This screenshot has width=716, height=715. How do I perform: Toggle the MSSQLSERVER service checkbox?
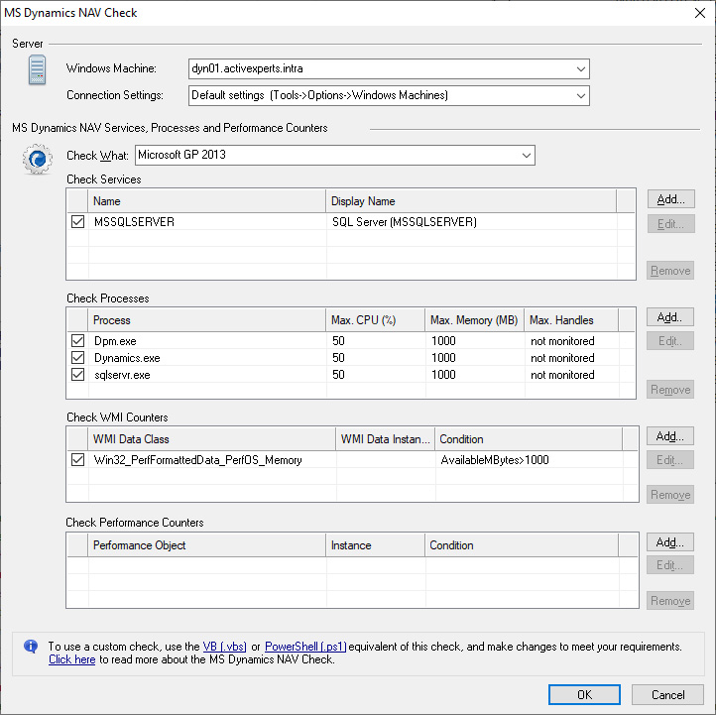tap(78, 222)
